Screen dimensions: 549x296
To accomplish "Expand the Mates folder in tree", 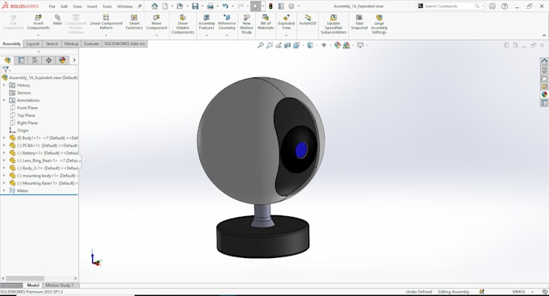I will click(x=4, y=190).
